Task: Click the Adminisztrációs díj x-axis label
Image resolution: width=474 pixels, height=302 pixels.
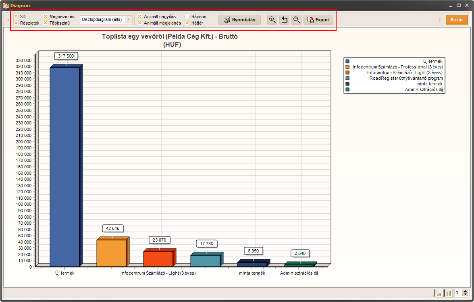Action: (x=299, y=273)
